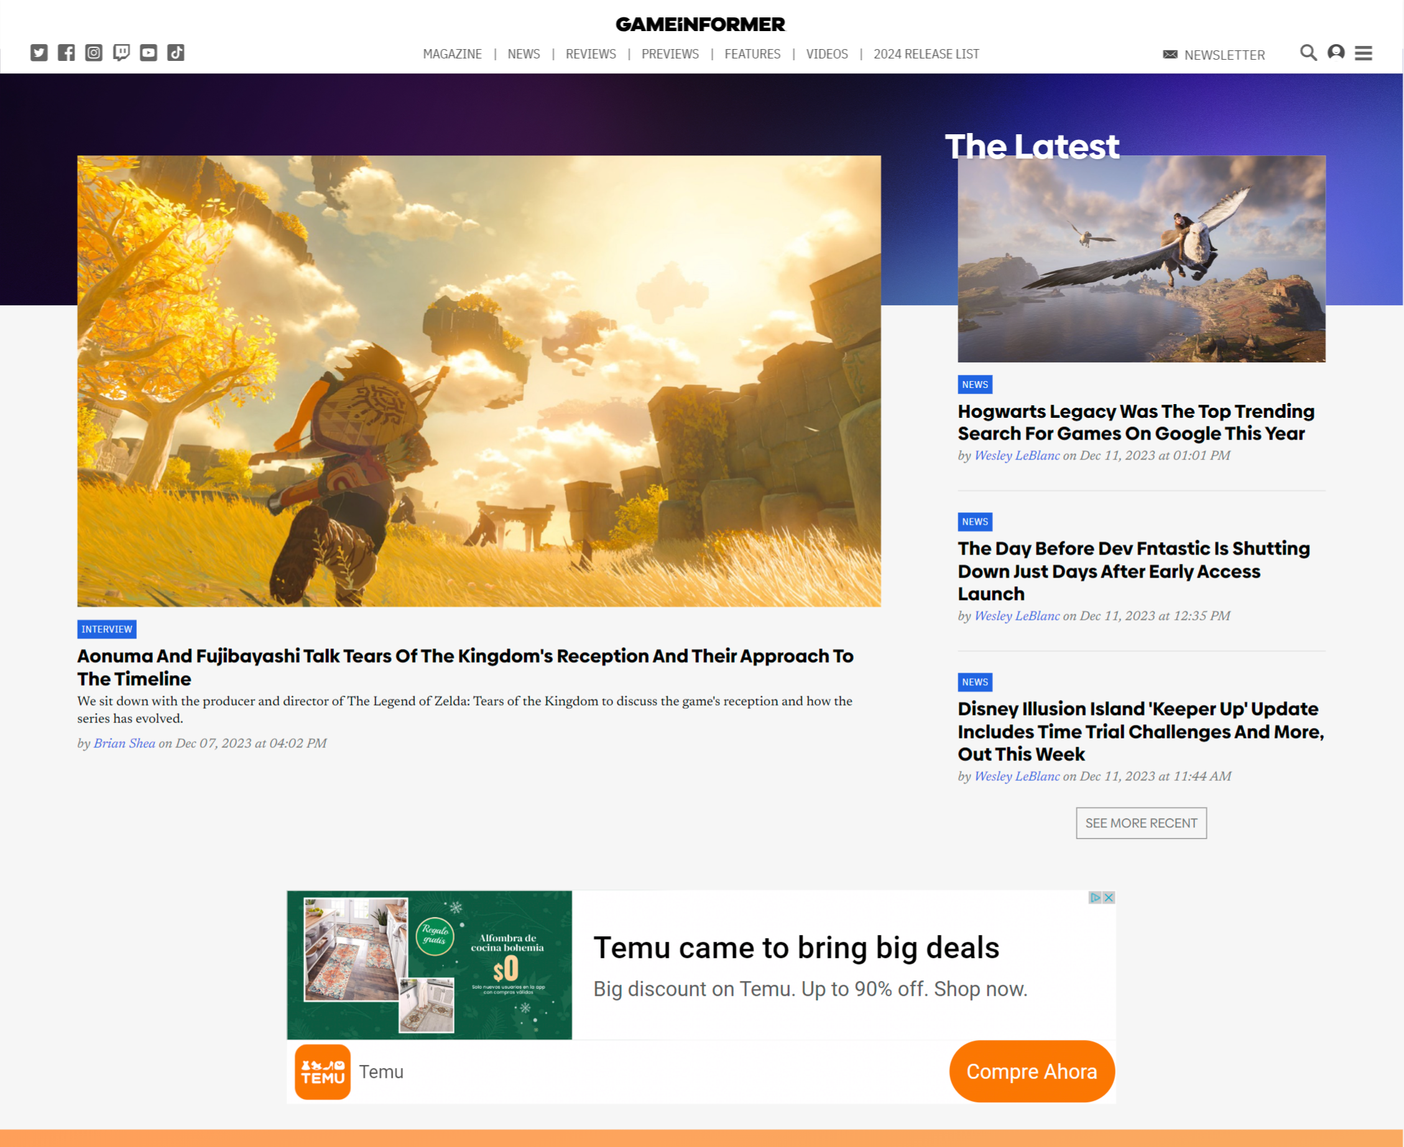Visit the Twitch channel icon

coord(121,53)
